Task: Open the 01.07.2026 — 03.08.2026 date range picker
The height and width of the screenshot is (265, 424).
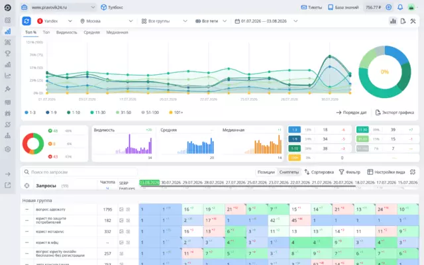Action: pos(266,21)
